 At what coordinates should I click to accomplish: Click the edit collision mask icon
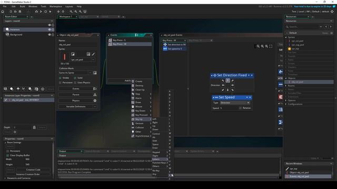(95, 73)
